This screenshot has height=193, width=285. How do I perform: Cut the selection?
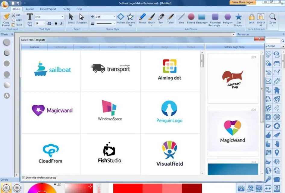(16, 15)
